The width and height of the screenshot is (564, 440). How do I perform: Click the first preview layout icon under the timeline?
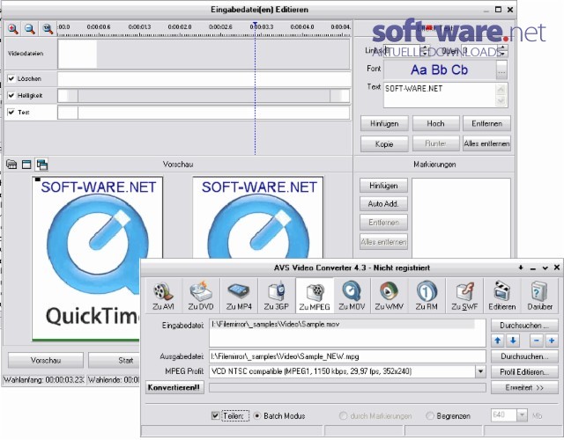click(11, 165)
